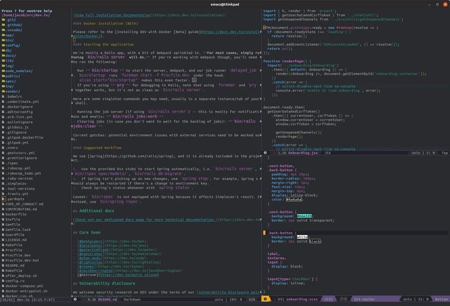450x306 pixels.
Task: Click Top position indicator in jsx modeline
Action: 444,153
